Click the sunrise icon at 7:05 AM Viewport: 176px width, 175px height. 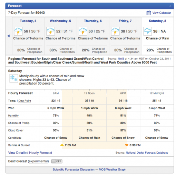[62, 145]
